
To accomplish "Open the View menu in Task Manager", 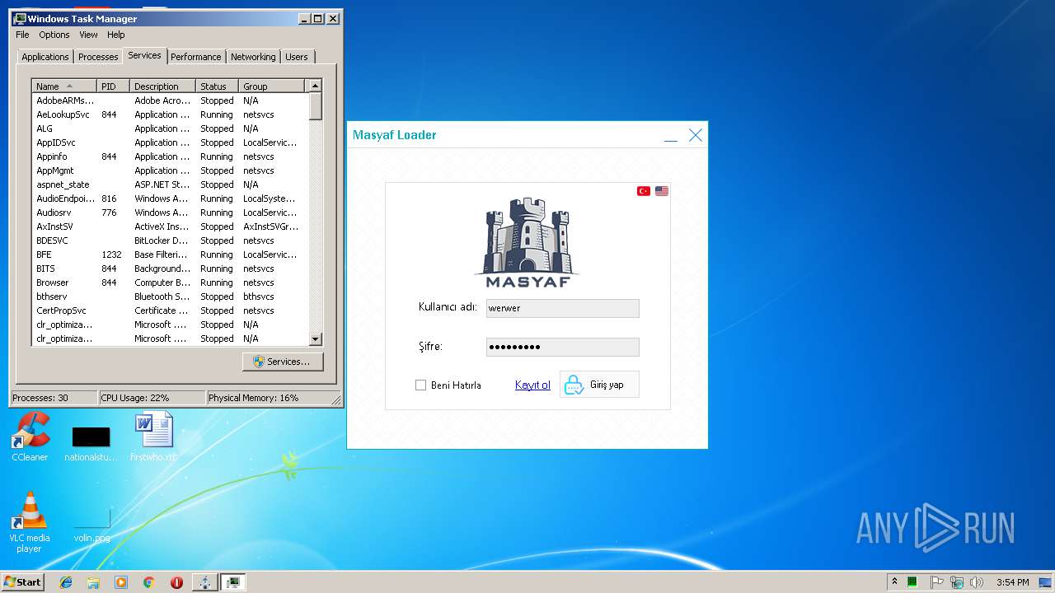I will pos(88,35).
